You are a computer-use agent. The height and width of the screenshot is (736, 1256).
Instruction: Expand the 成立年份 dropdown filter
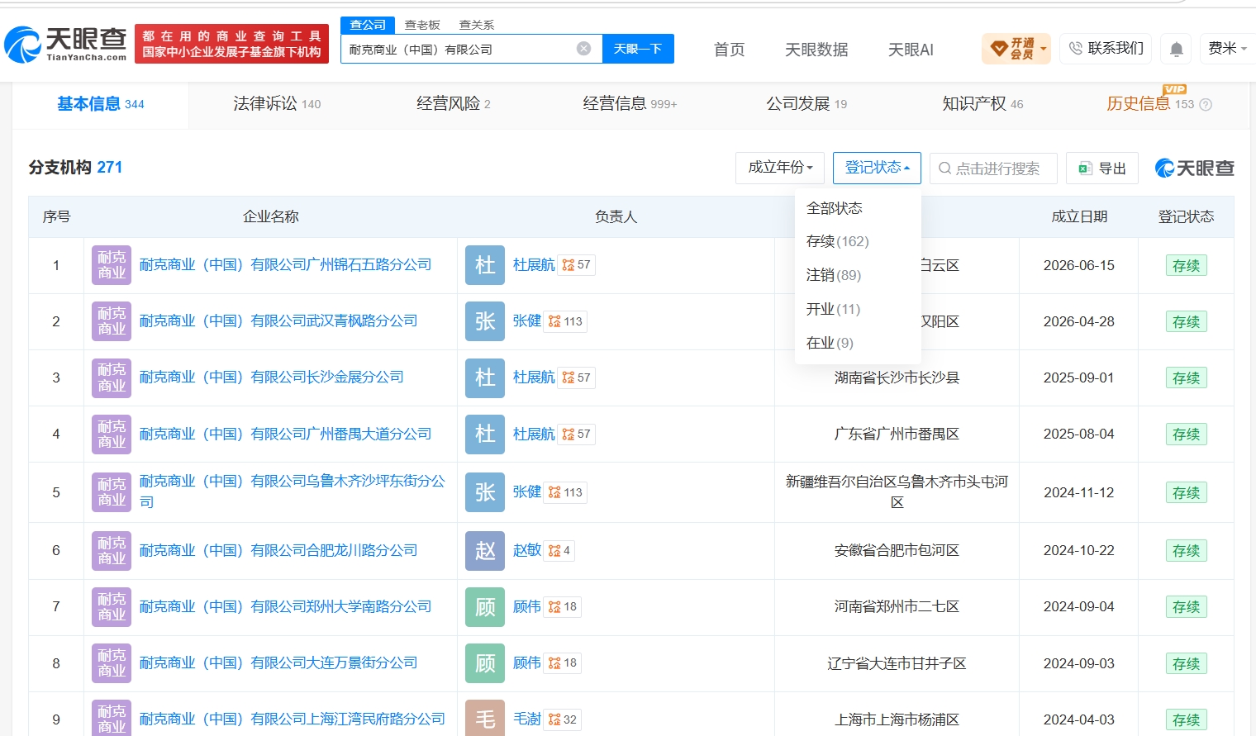pyautogui.click(x=780, y=168)
